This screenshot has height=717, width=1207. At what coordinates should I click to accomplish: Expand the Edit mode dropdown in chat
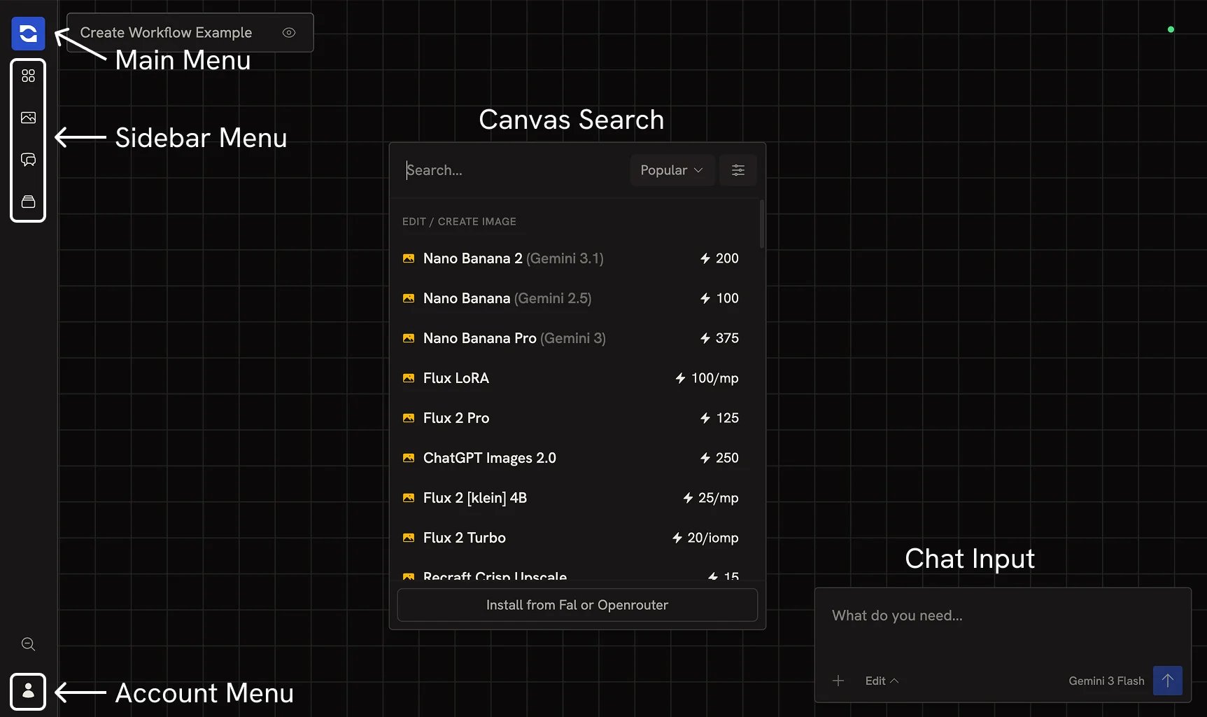pyautogui.click(x=882, y=681)
